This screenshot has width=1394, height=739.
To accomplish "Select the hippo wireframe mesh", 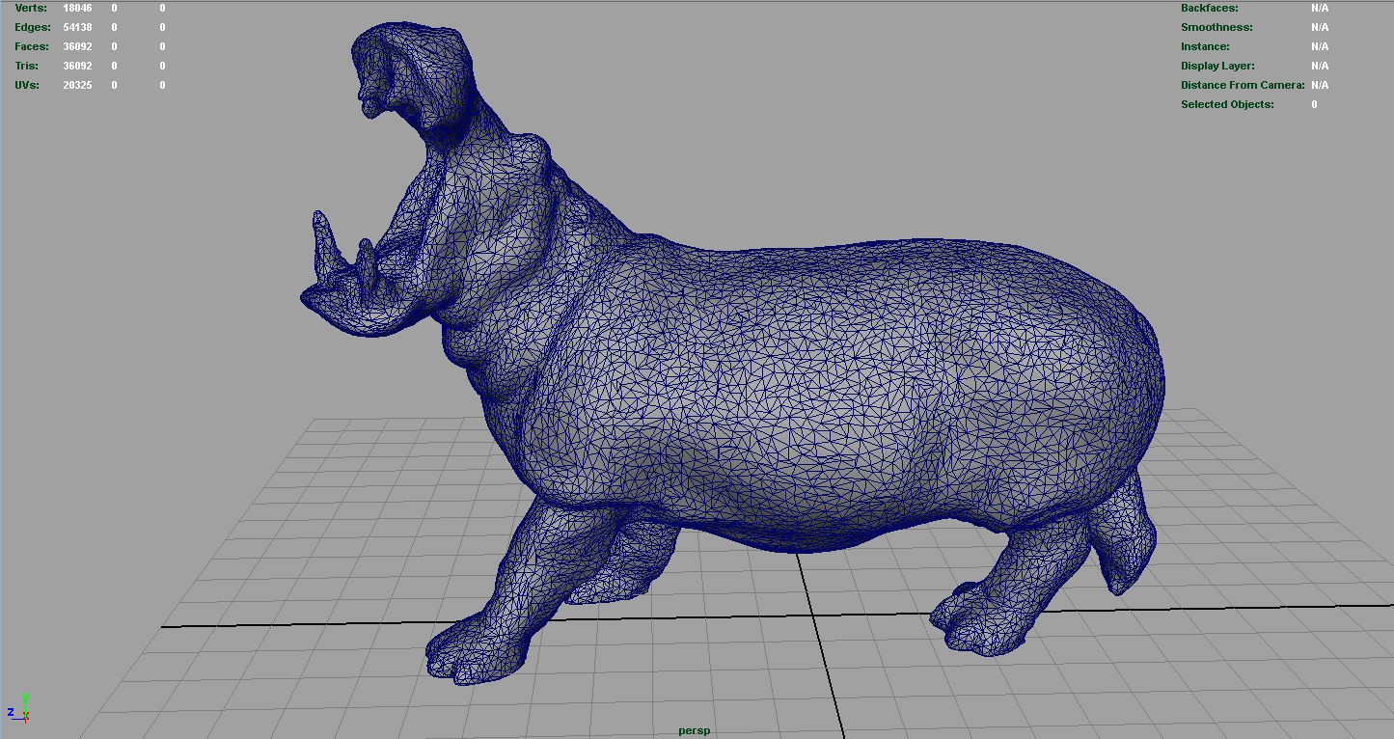I will click(732, 354).
